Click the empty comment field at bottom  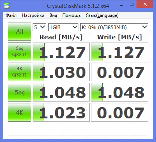[78, 130]
